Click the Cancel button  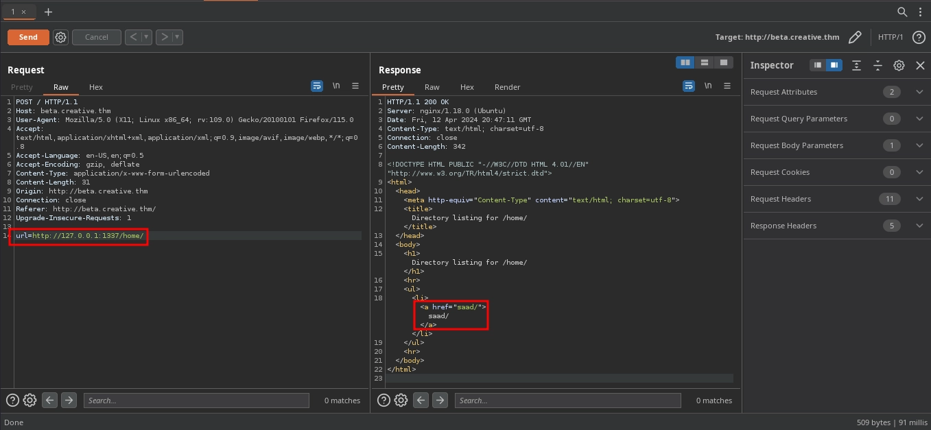[96, 37]
